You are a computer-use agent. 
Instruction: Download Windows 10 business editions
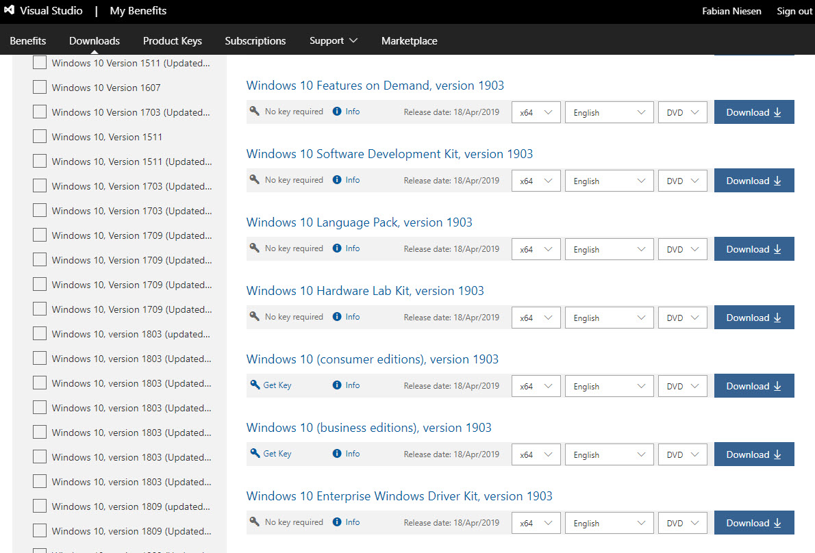tap(753, 454)
